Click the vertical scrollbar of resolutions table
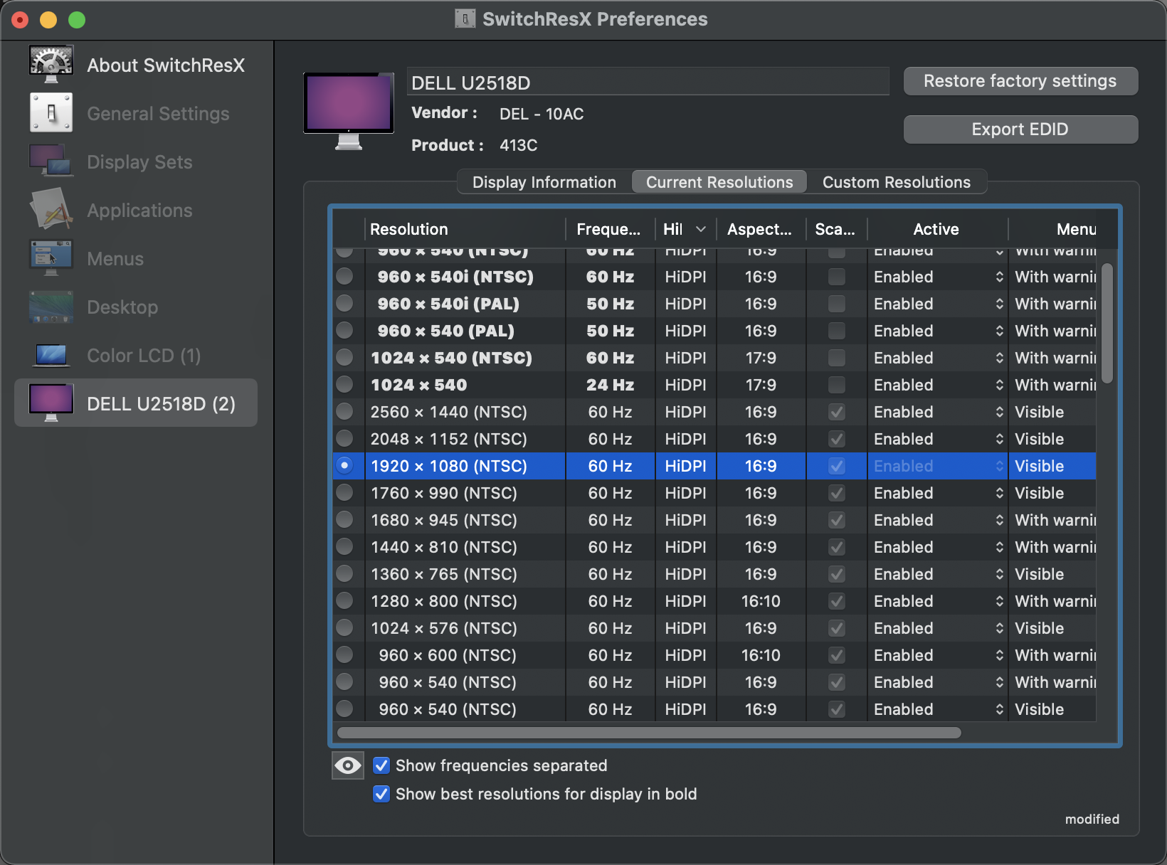 point(1107,324)
